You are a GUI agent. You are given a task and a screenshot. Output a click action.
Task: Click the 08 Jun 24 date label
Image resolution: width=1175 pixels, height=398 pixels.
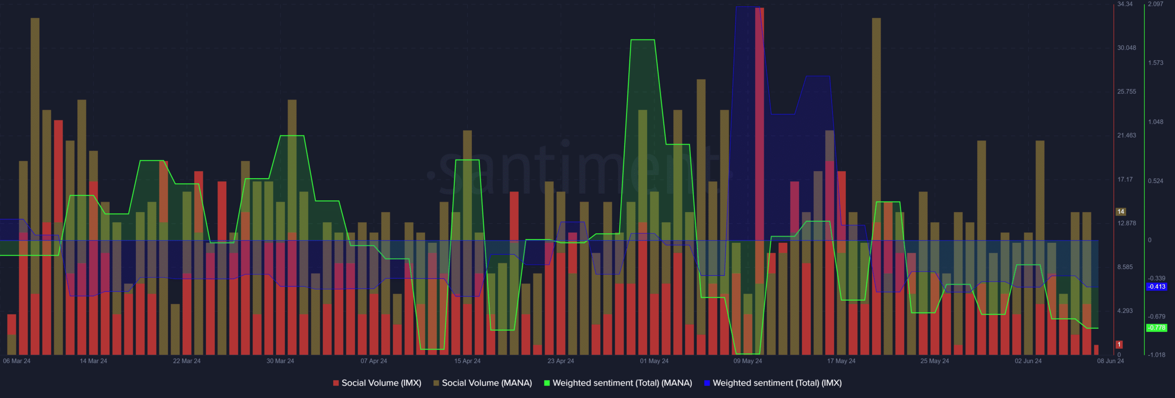1110,361
